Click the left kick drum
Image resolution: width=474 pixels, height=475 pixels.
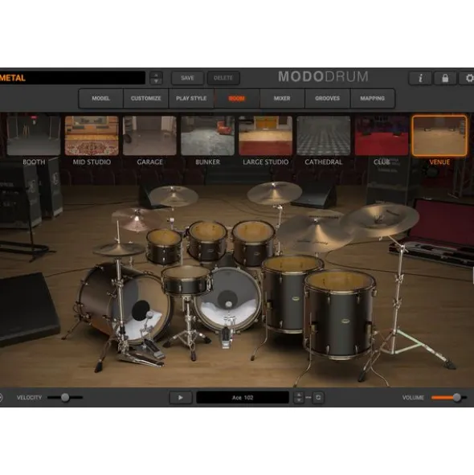125,304
